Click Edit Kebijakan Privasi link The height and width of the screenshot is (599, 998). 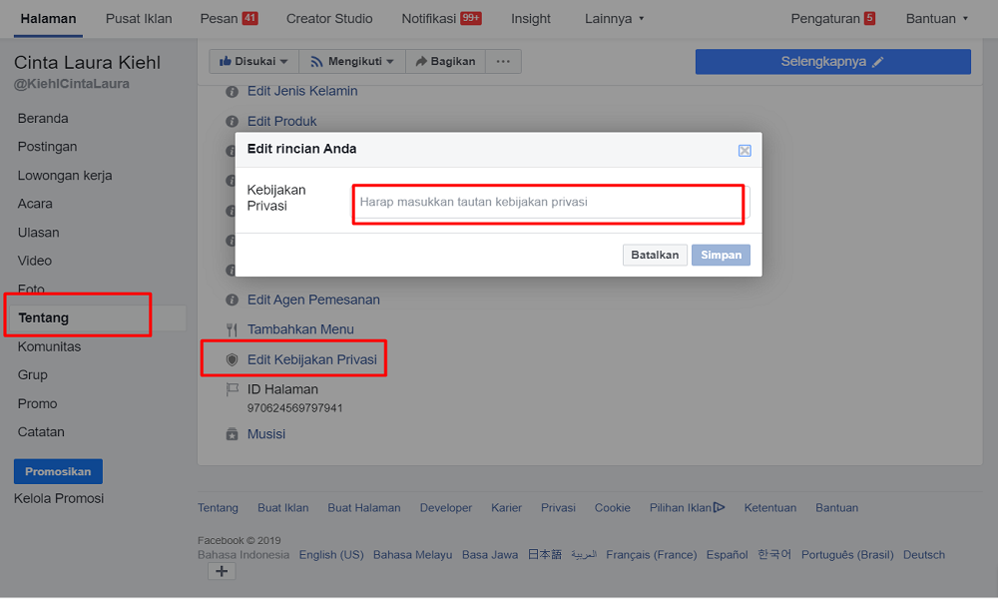click(311, 359)
